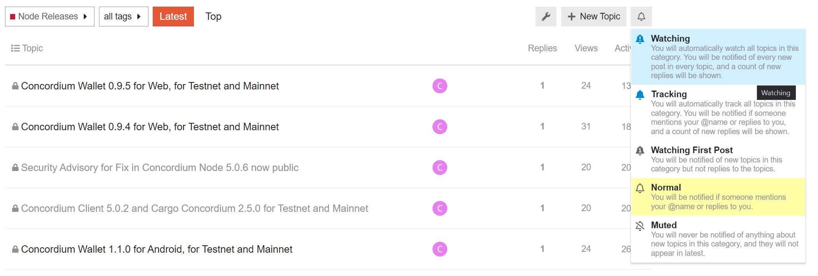Choose Watching First Post notification option

tap(718, 159)
